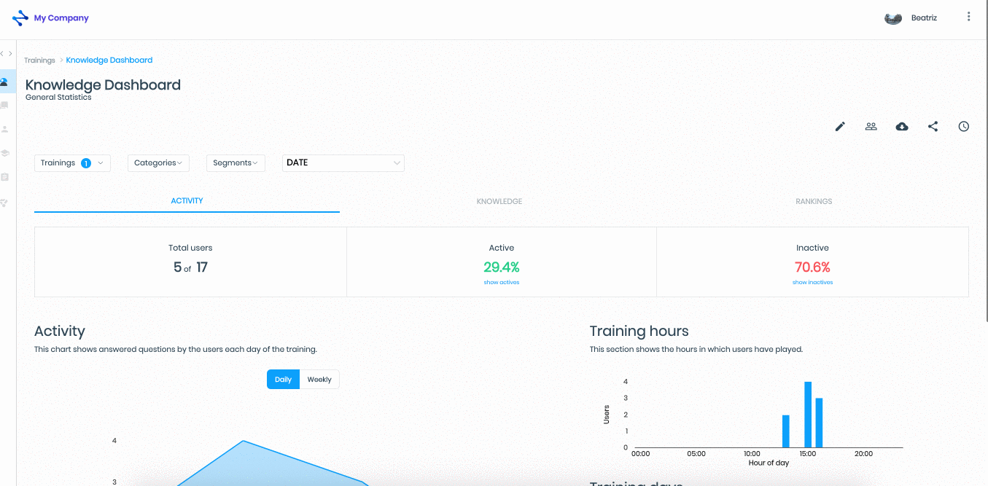Click the 29.4% active percentage

tap(502, 267)
